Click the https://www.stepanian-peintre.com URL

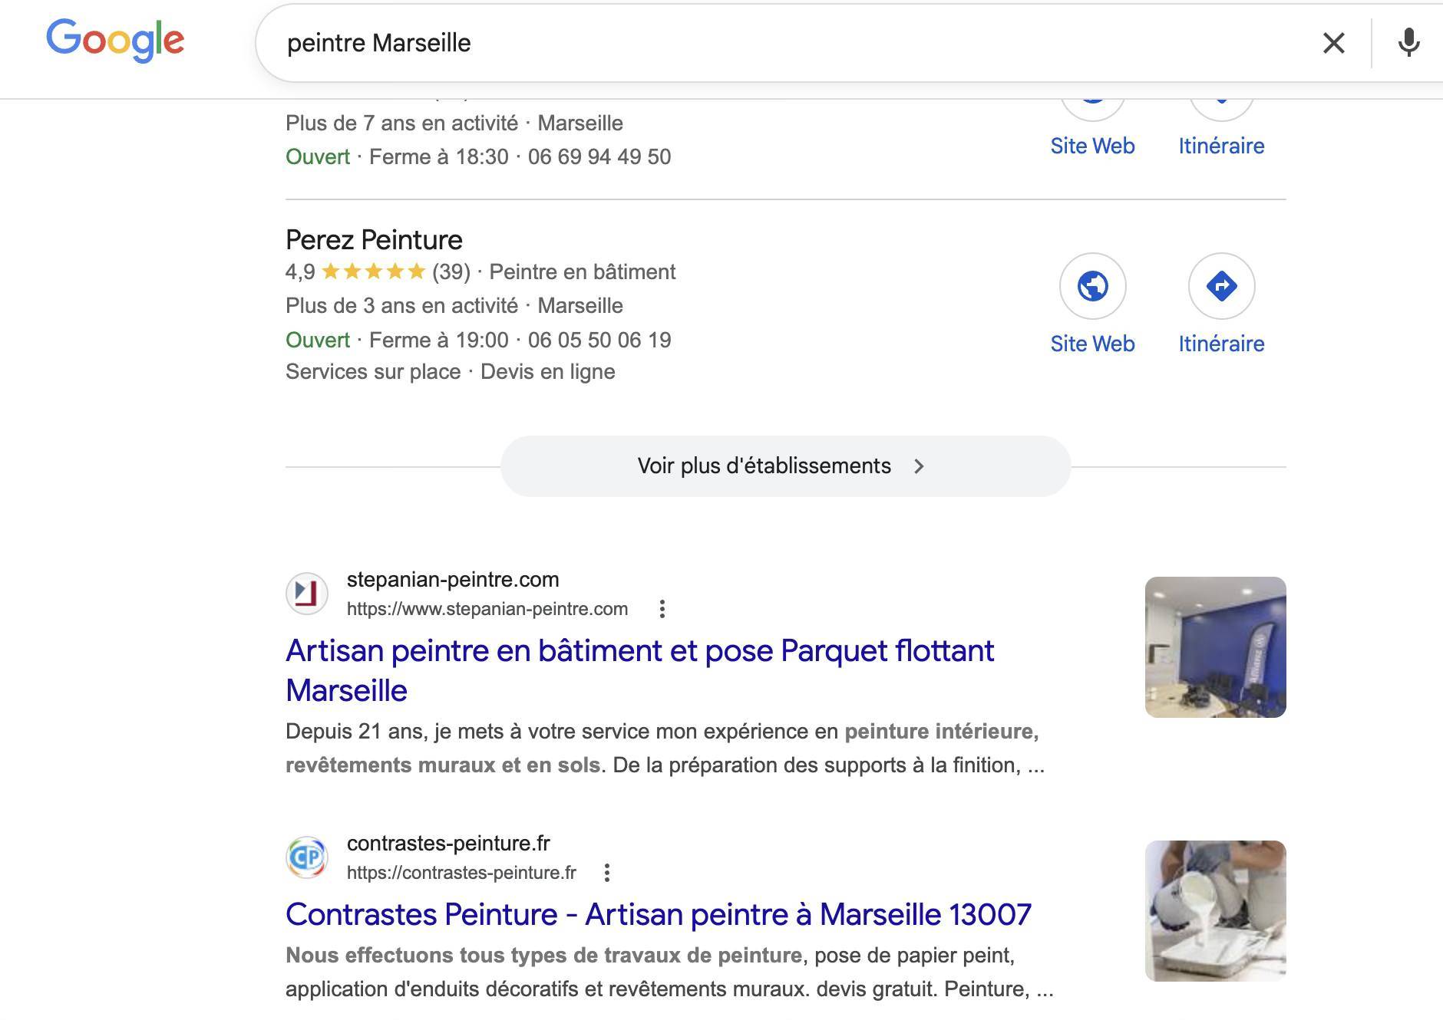click(x=487, y=609)
